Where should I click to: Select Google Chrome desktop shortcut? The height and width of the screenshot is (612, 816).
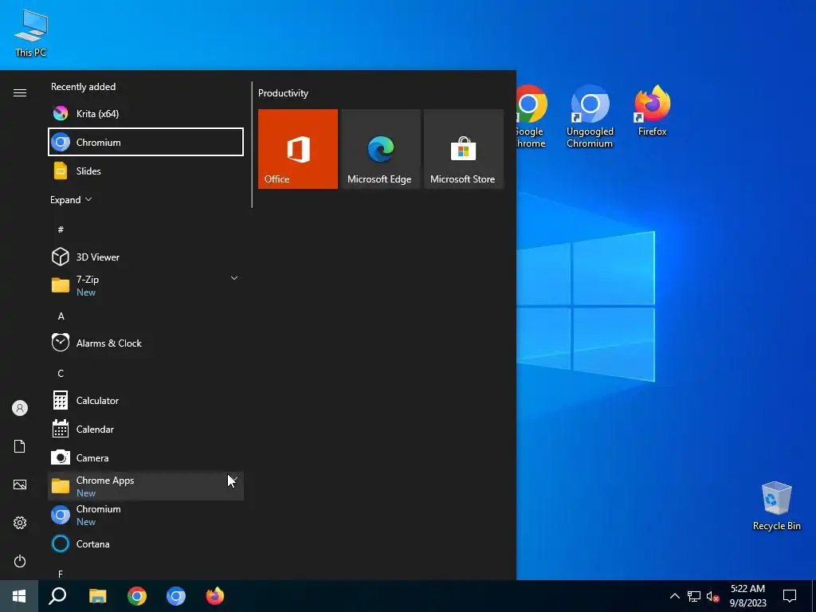click(530, 116)
